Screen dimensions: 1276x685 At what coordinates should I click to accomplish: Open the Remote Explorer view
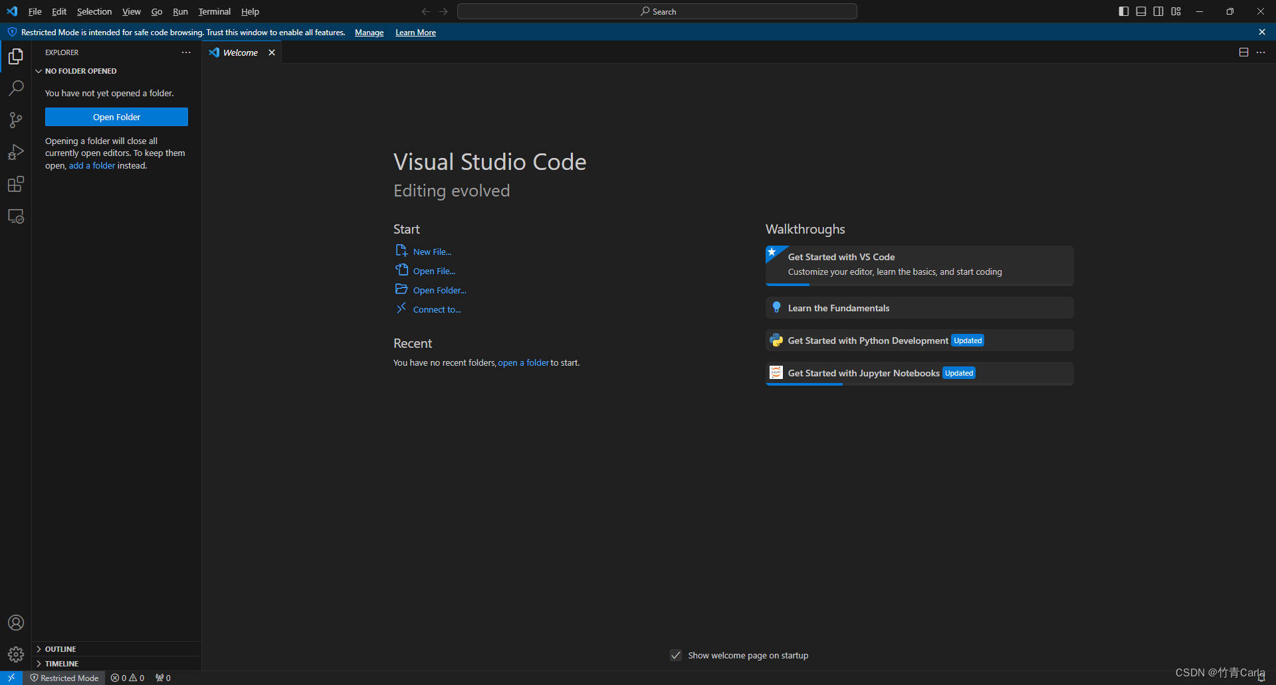tap(16, 216)
